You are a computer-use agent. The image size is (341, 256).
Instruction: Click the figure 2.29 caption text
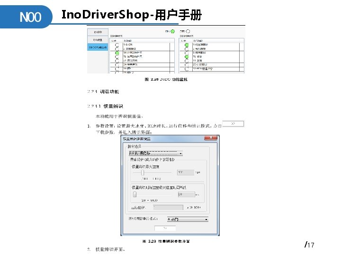coord(166,241)
